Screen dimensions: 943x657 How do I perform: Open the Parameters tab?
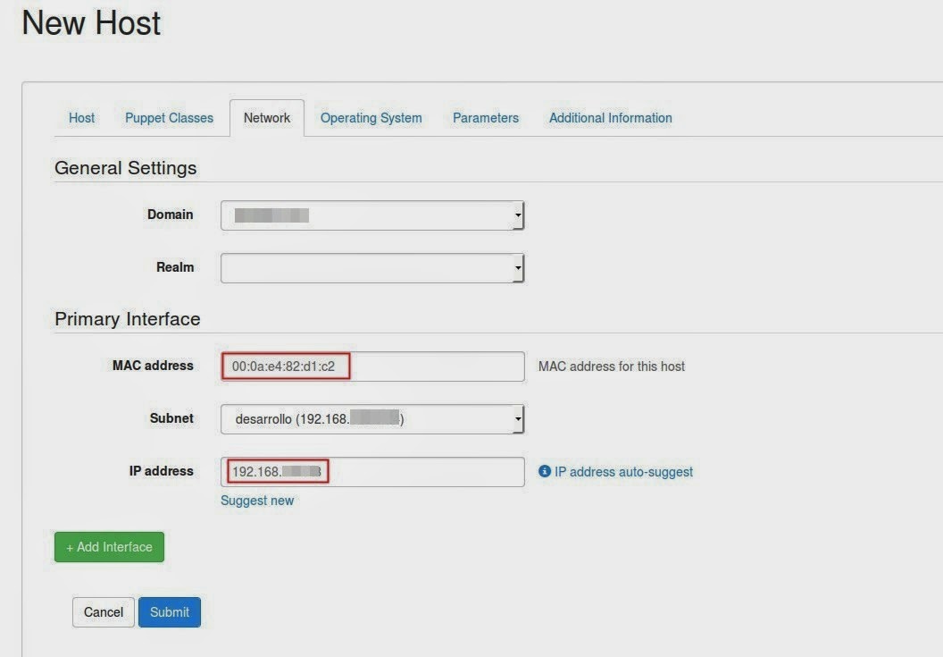[x=485, y=118]
